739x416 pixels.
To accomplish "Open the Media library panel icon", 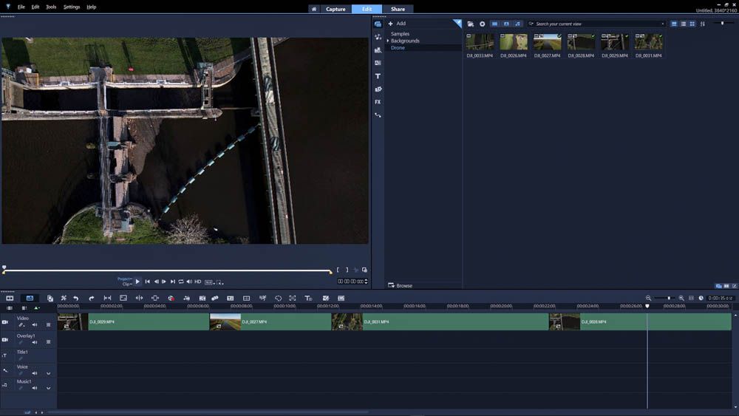I will (x=378, y=24).
